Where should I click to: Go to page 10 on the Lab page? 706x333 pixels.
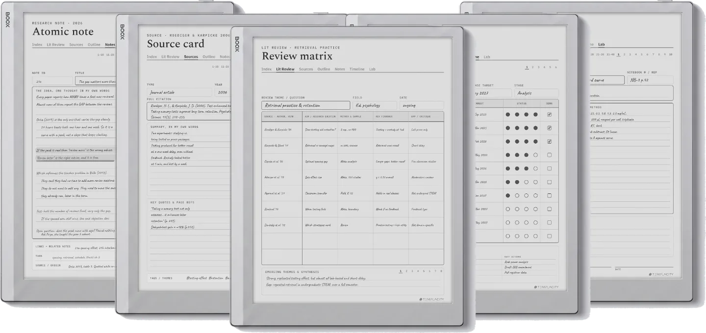pos(670,54)
